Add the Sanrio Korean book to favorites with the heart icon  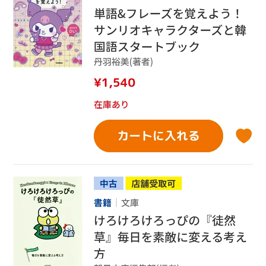click(244, 136)
